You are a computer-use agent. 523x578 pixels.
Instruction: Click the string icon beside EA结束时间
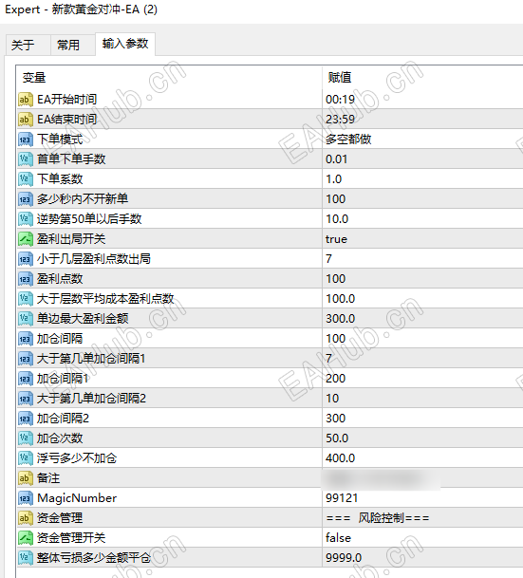[25, 119]
